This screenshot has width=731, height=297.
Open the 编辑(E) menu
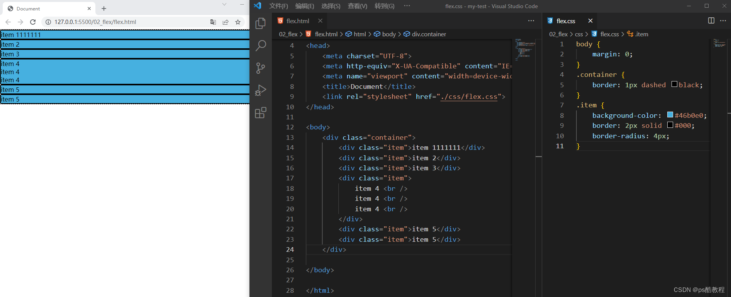(x=305, y=6)
